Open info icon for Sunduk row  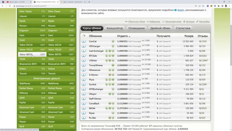(84, 84)
